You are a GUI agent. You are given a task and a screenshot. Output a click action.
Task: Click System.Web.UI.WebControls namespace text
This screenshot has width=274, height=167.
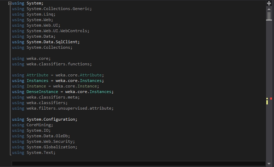[x=58, y=31]
